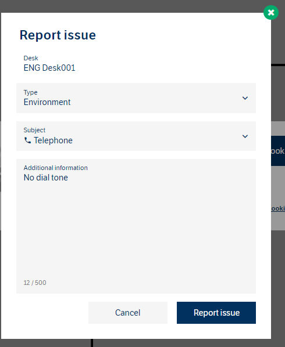Expand the Type dropdown chevron
The width and height of the screenshot is (285, 347).
pyautogui.click(x=245, y=98)
